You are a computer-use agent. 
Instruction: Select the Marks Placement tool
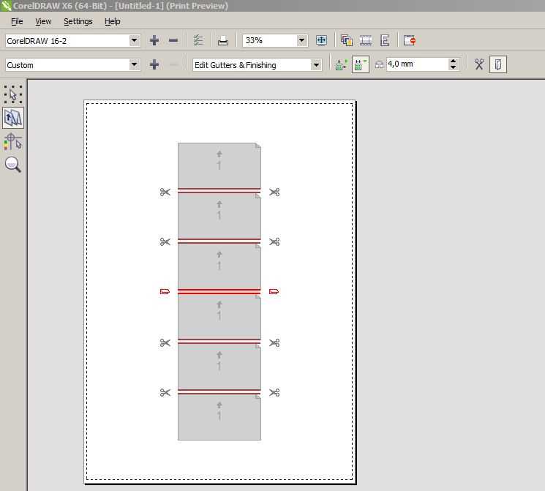tap(13, 142)
